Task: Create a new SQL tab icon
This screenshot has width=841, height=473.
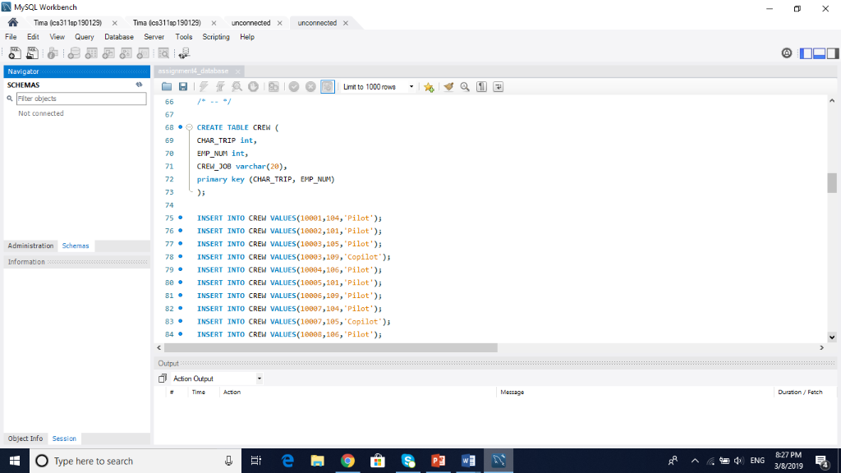Action: point(14,52)
